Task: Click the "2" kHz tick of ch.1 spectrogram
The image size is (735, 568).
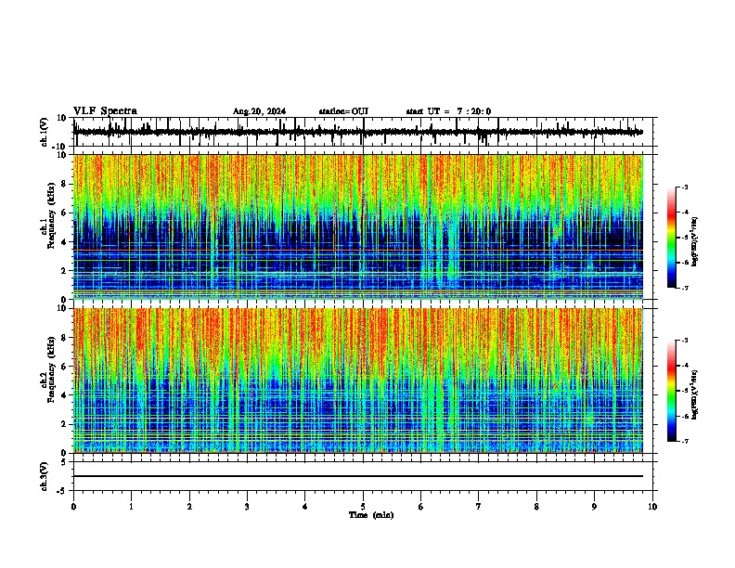Action: tap(65, 270)
